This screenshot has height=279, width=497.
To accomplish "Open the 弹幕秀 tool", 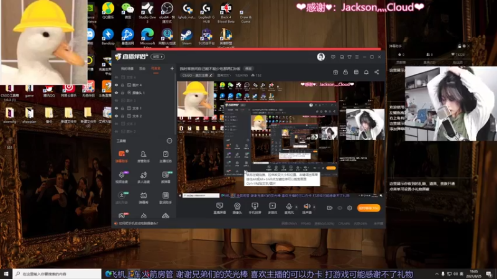I will (x=144, y=198).
